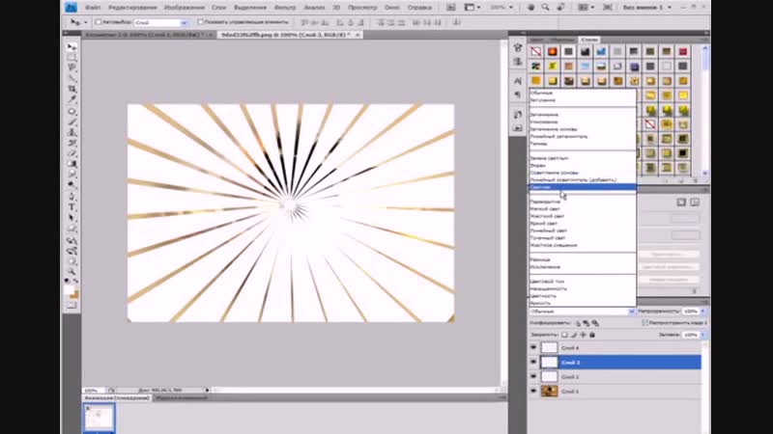Open the layer opacity slider arrow
773x434 pixels.
pos(703,312)
